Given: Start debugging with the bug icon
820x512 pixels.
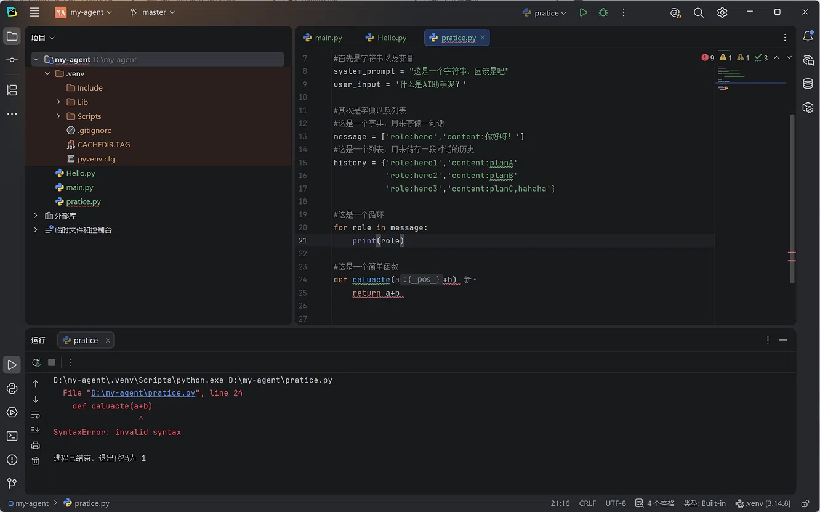Looking at the screenshot, I should [603, 12].
